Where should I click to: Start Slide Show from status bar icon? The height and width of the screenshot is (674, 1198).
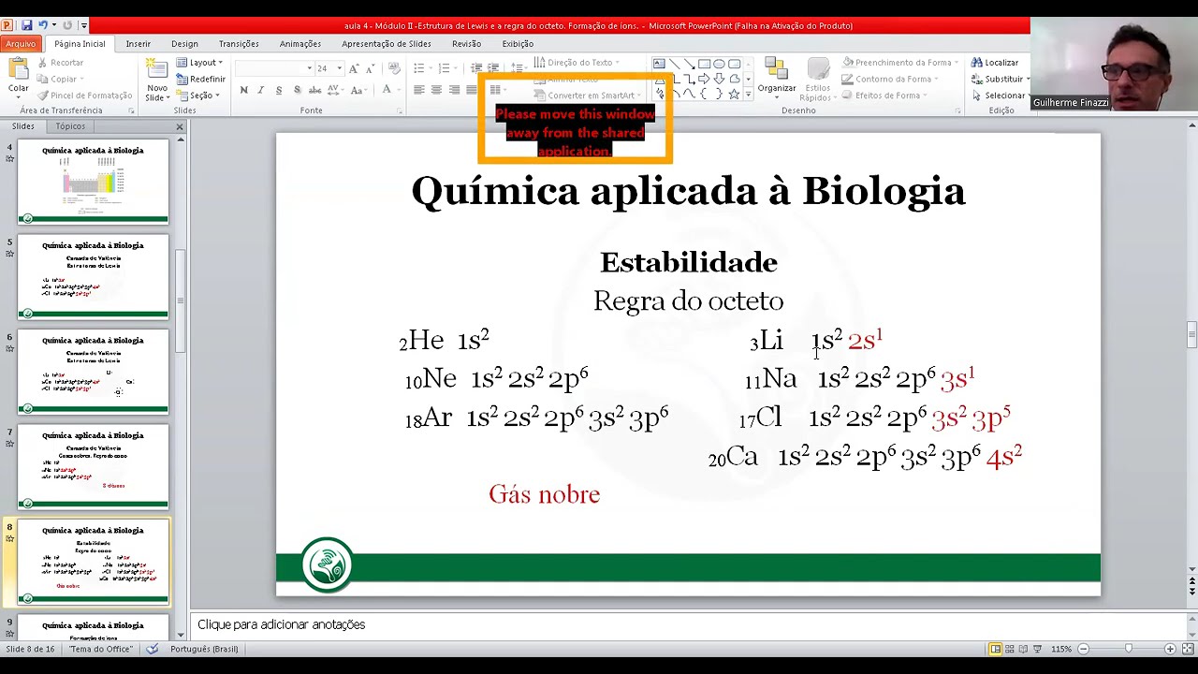[x=1037, y=649]
